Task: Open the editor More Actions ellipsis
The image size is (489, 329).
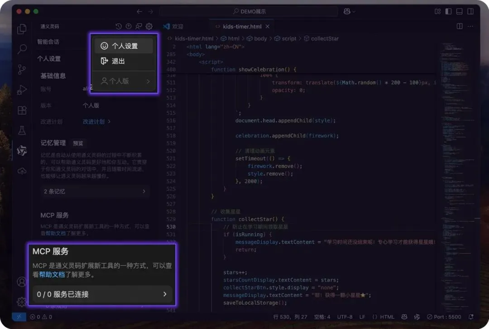Action: click(x=470, y=27)
